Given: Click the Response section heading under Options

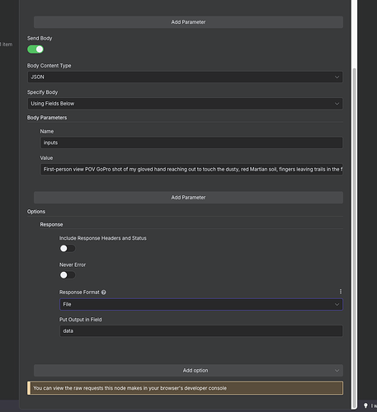Looking at the screenshot, I should click(x=51, y=225).
